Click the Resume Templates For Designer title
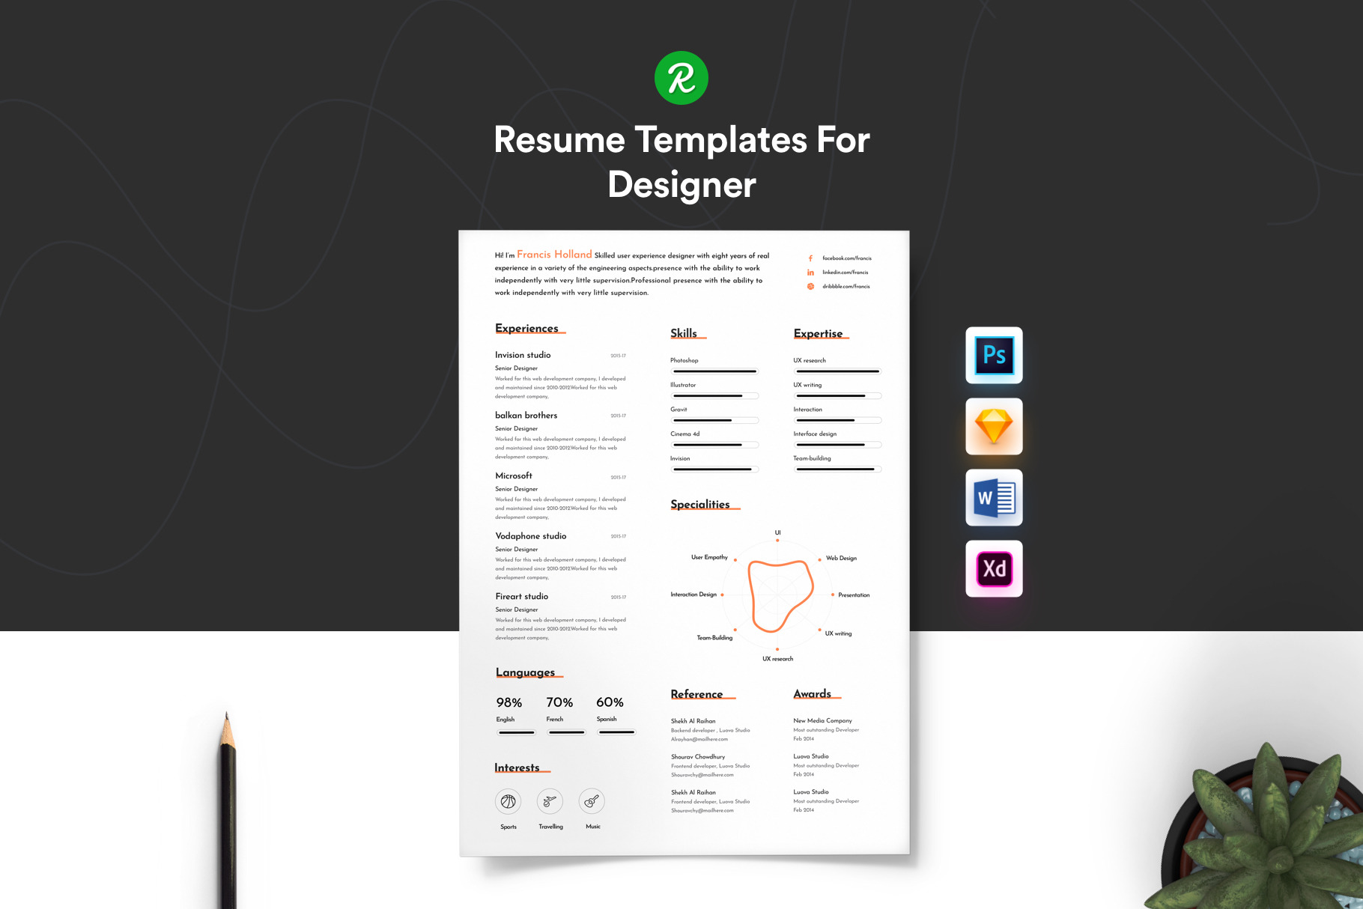 point(681,162)
